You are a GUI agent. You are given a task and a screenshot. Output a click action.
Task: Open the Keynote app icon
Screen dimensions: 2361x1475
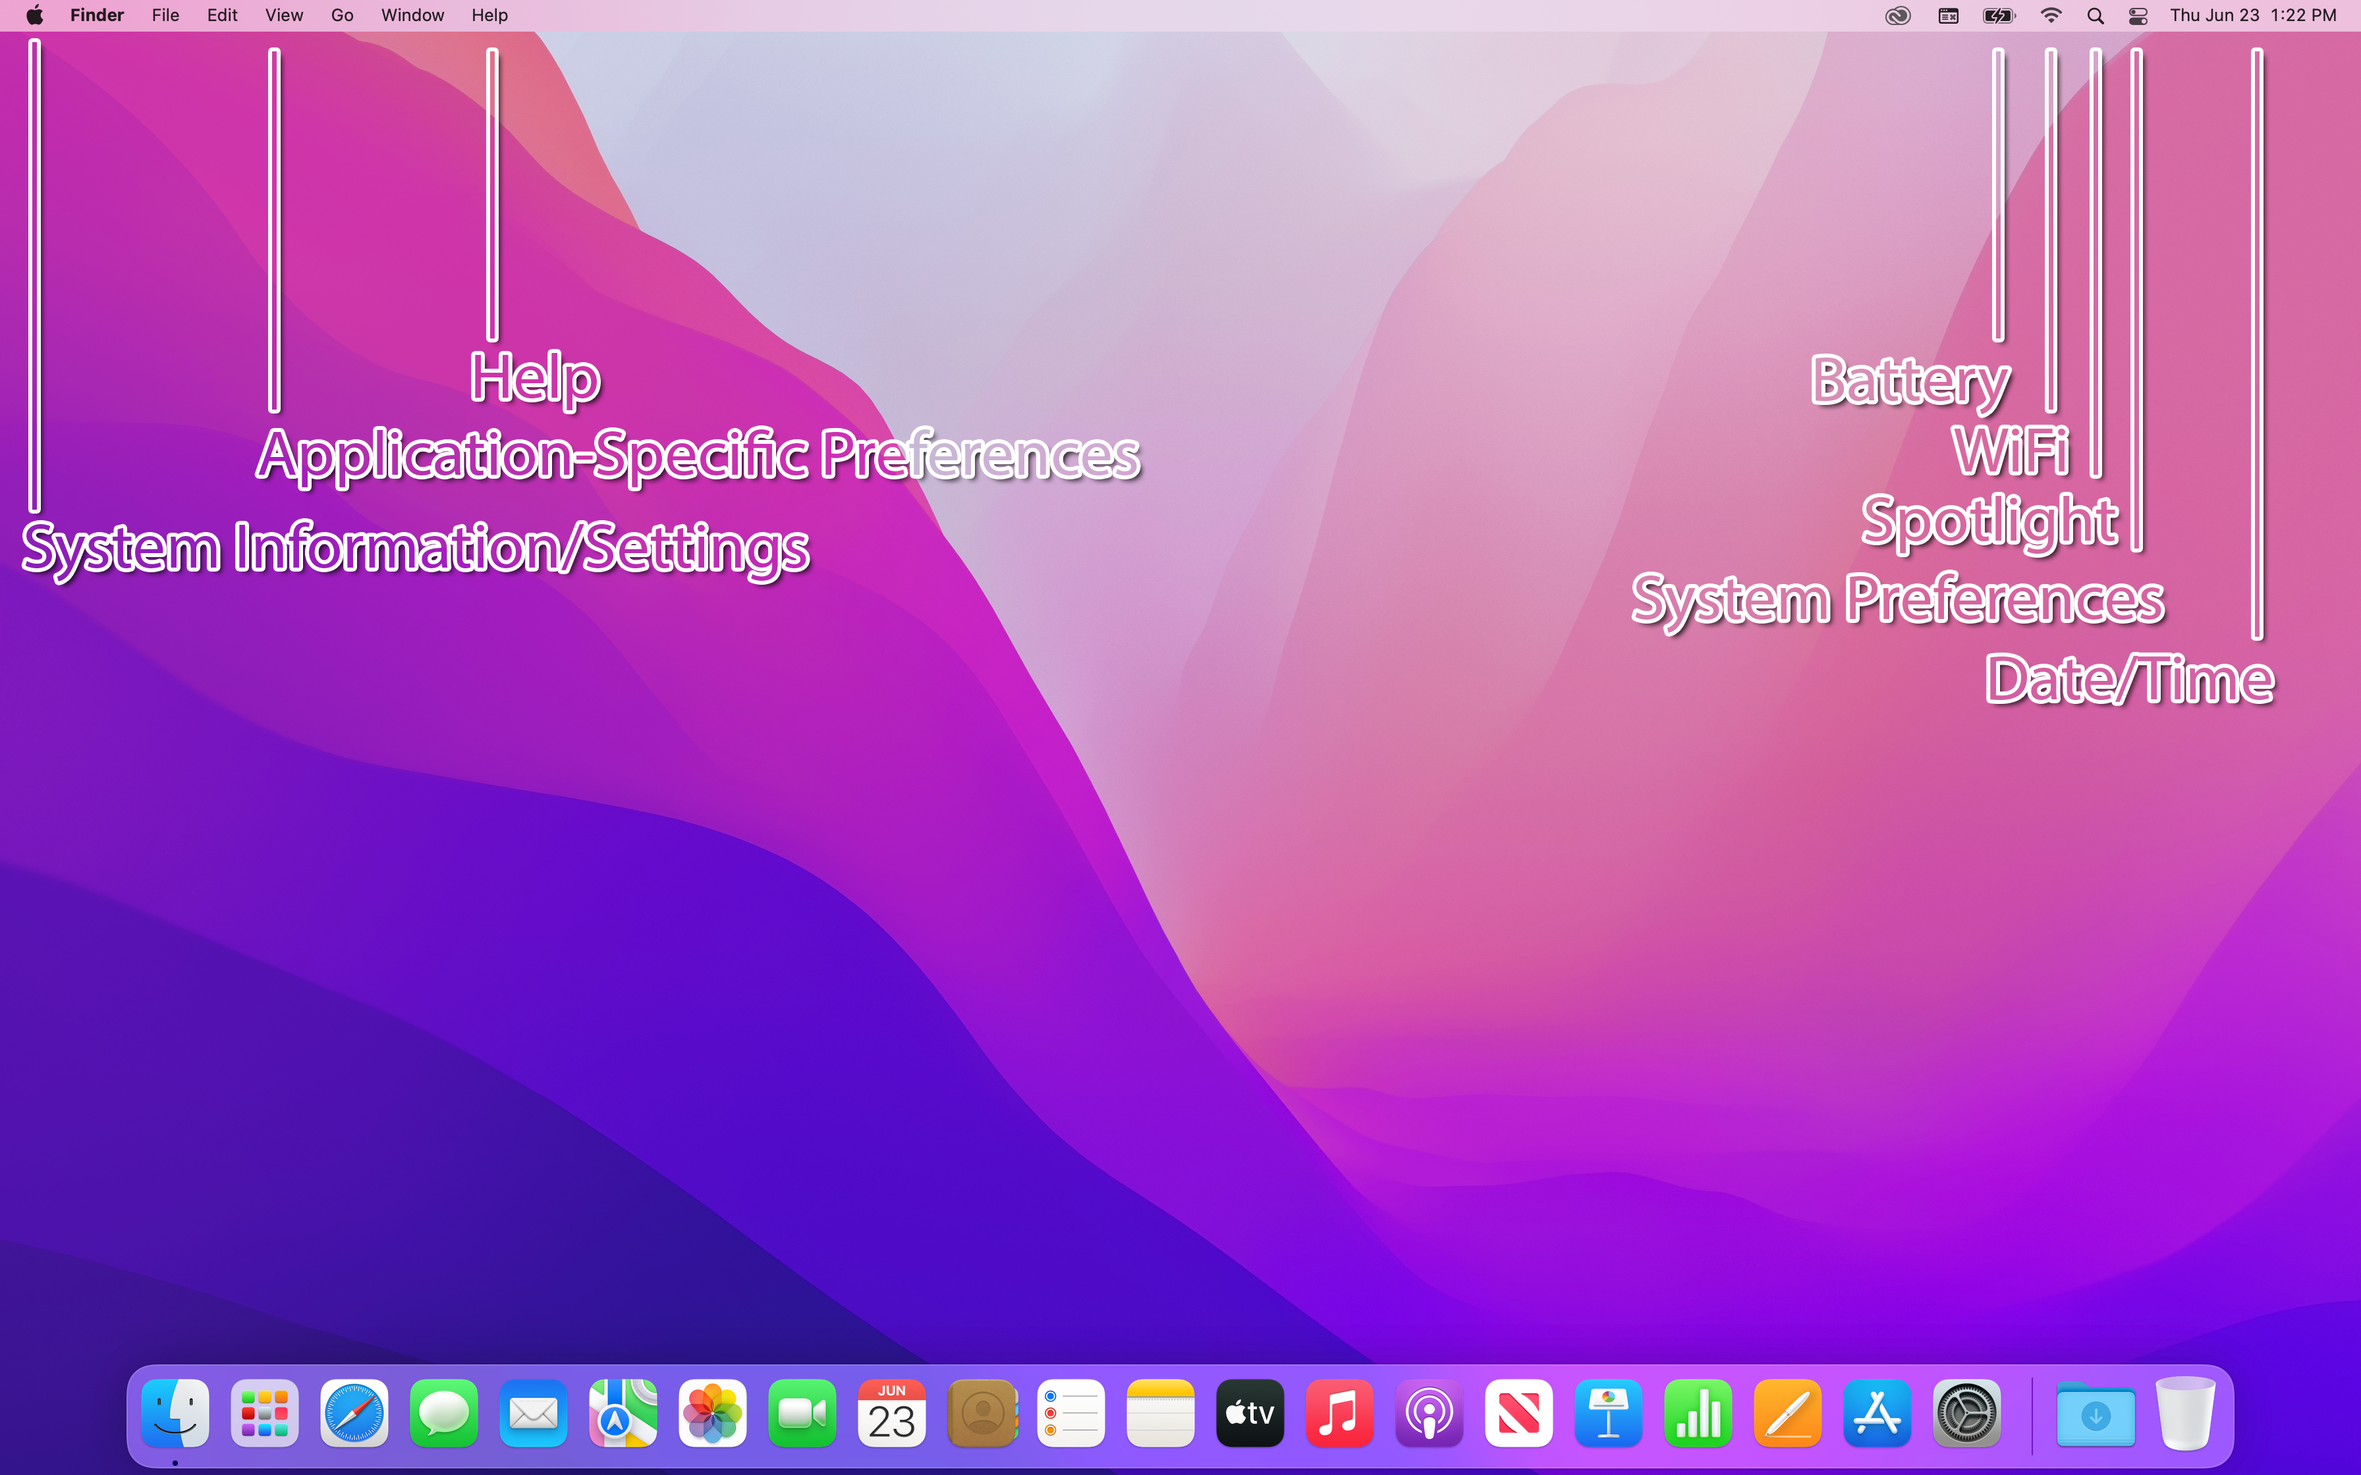tap(1608, 1412)
